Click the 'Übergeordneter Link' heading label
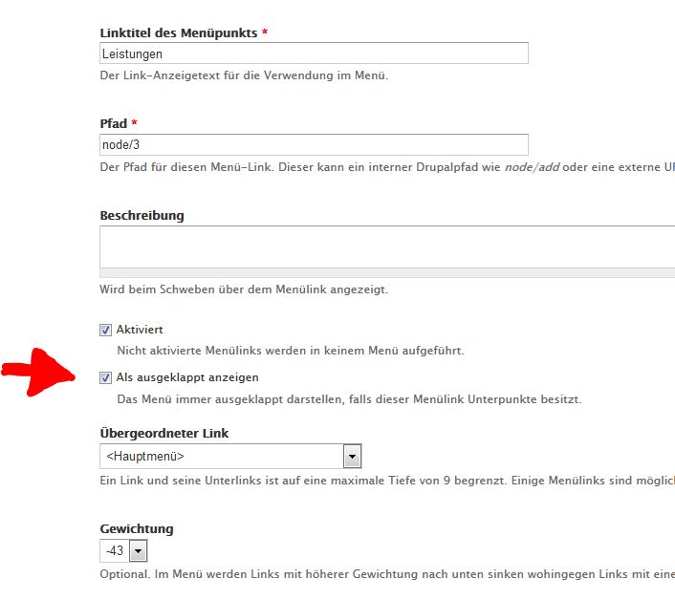 coord(163,433)
